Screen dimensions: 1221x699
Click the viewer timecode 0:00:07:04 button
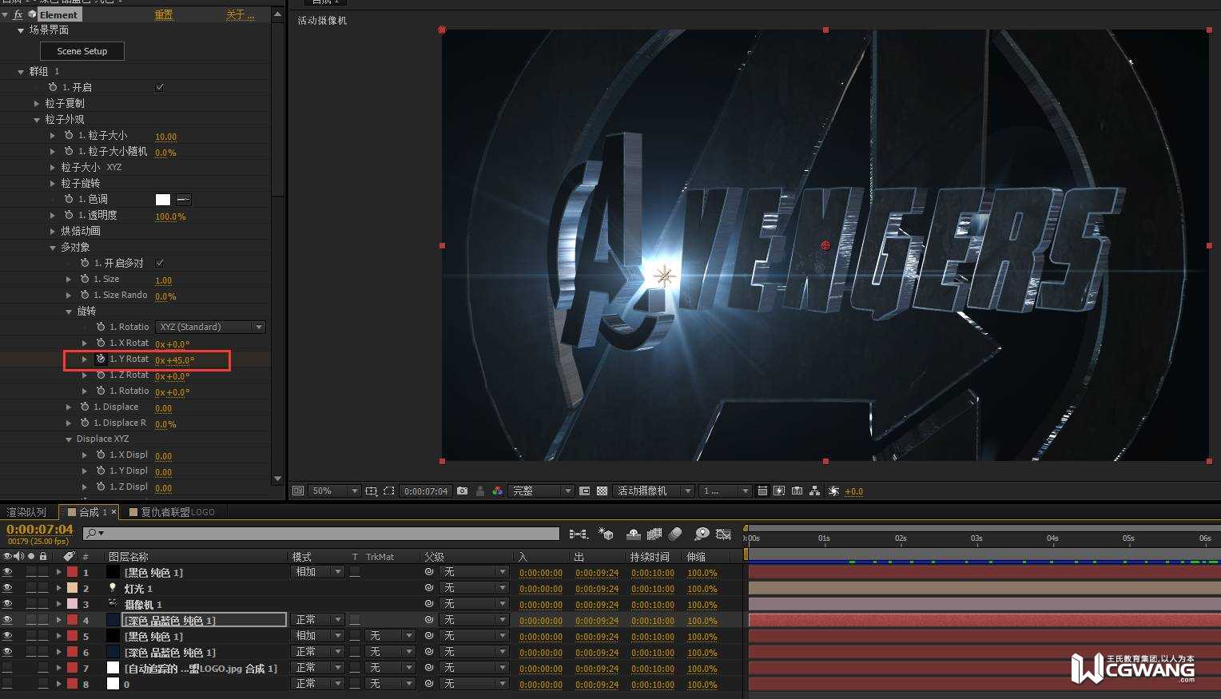(426, 490)
